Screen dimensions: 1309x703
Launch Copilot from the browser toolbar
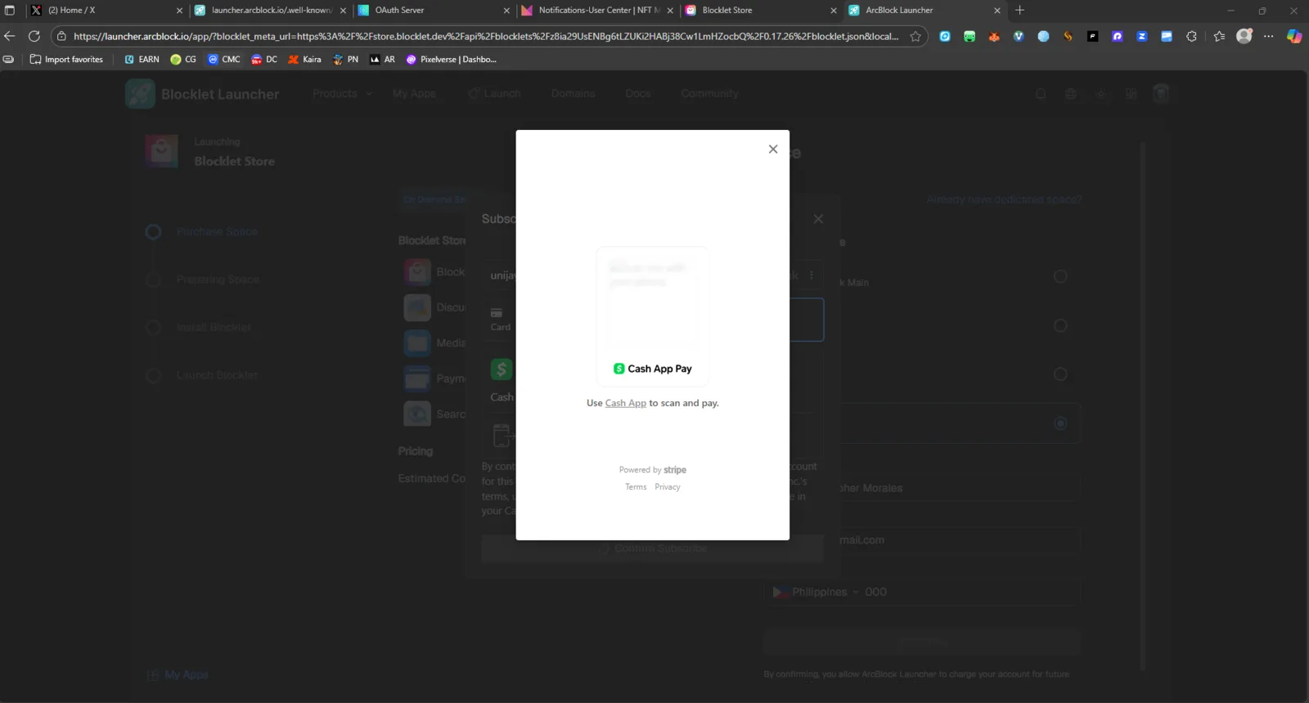tap(1294, 36)
